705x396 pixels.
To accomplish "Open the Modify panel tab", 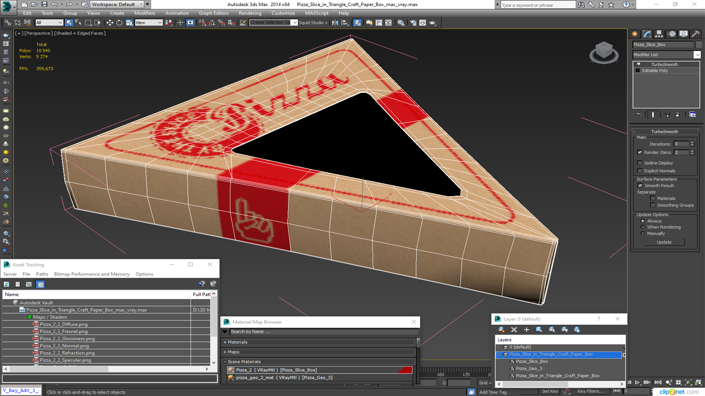I will 647,34.
